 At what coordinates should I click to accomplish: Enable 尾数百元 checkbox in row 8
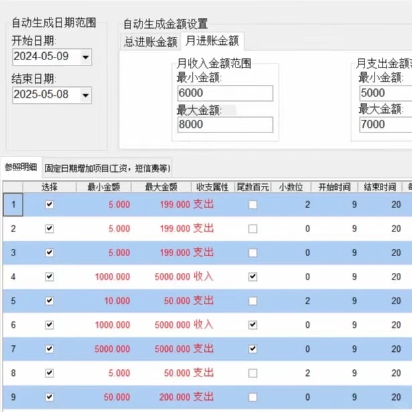click(253, 373)
